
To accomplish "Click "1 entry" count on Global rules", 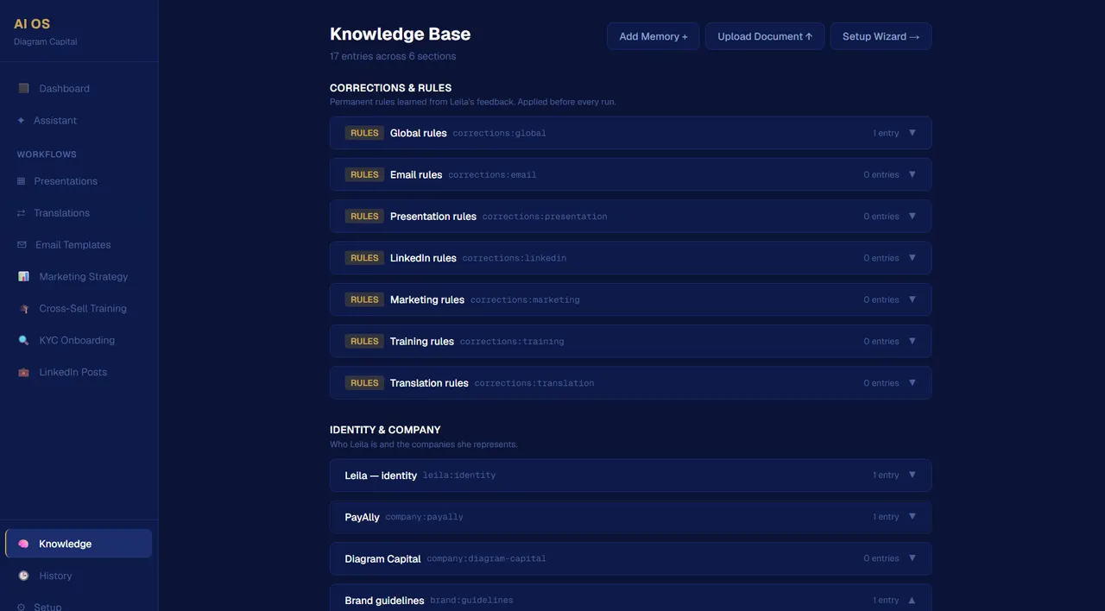I will [x=886, y=133].
